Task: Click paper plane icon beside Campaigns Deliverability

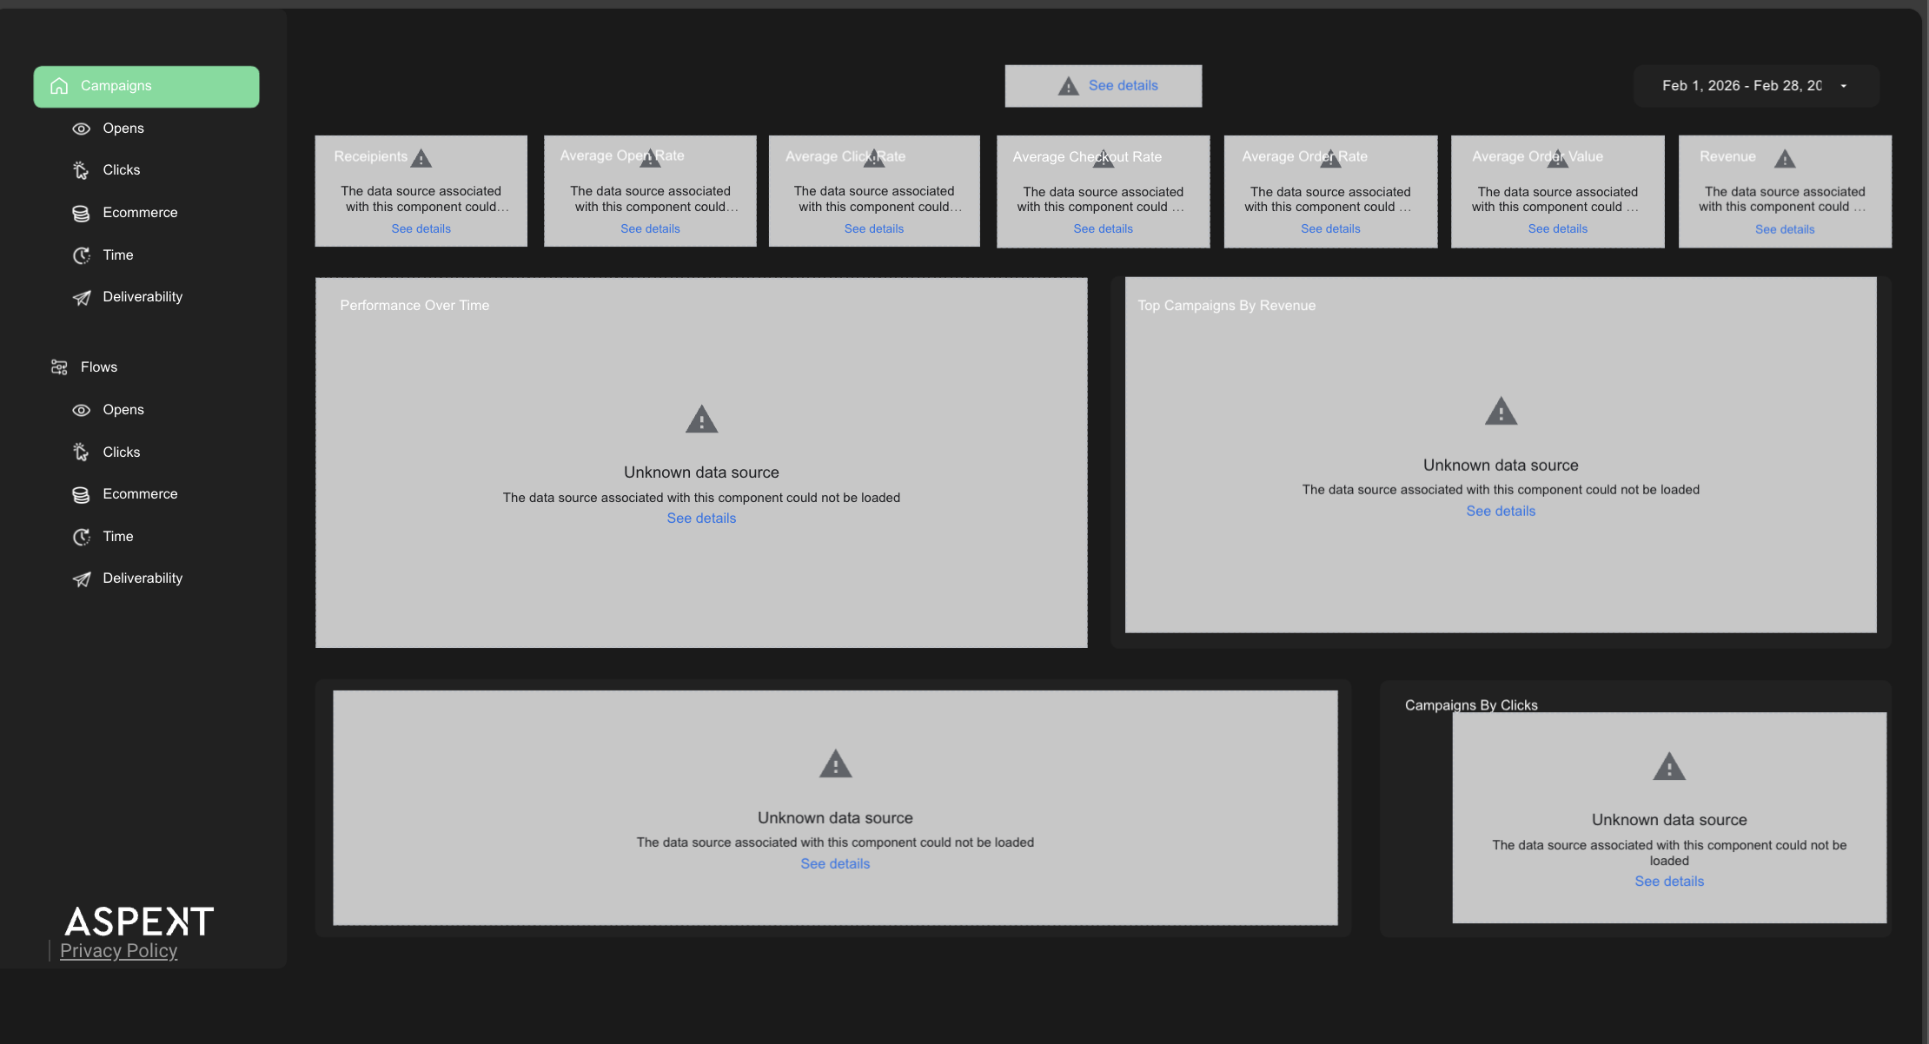Action: coord(81,298)
